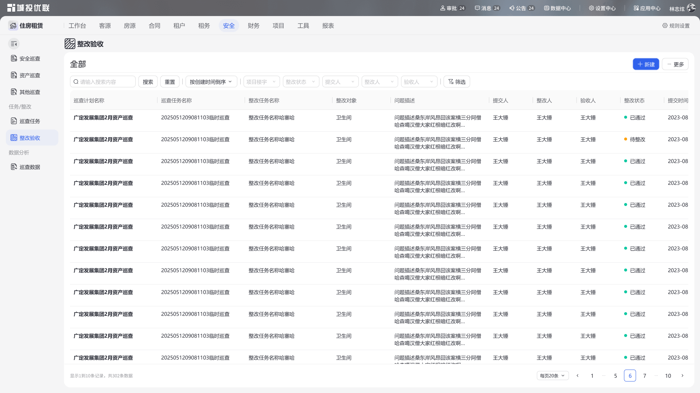
Task: Switch to the 客源 tab
Action: point(105,25)
